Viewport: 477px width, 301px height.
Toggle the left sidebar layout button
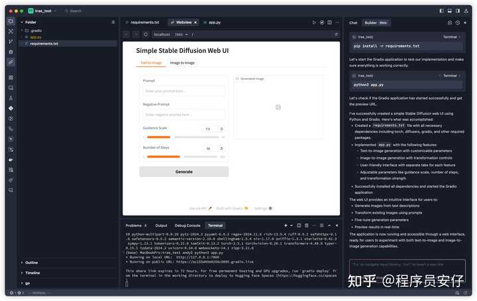click(442, 11)
